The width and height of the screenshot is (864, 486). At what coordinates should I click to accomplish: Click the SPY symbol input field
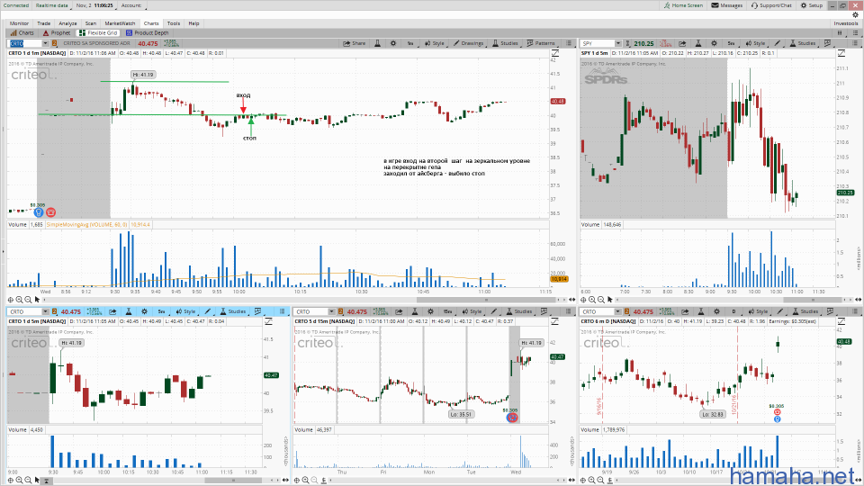point(598,43)
